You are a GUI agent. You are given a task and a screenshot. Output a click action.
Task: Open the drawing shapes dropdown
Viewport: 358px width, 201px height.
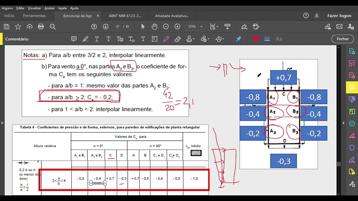tap(220, 39)
